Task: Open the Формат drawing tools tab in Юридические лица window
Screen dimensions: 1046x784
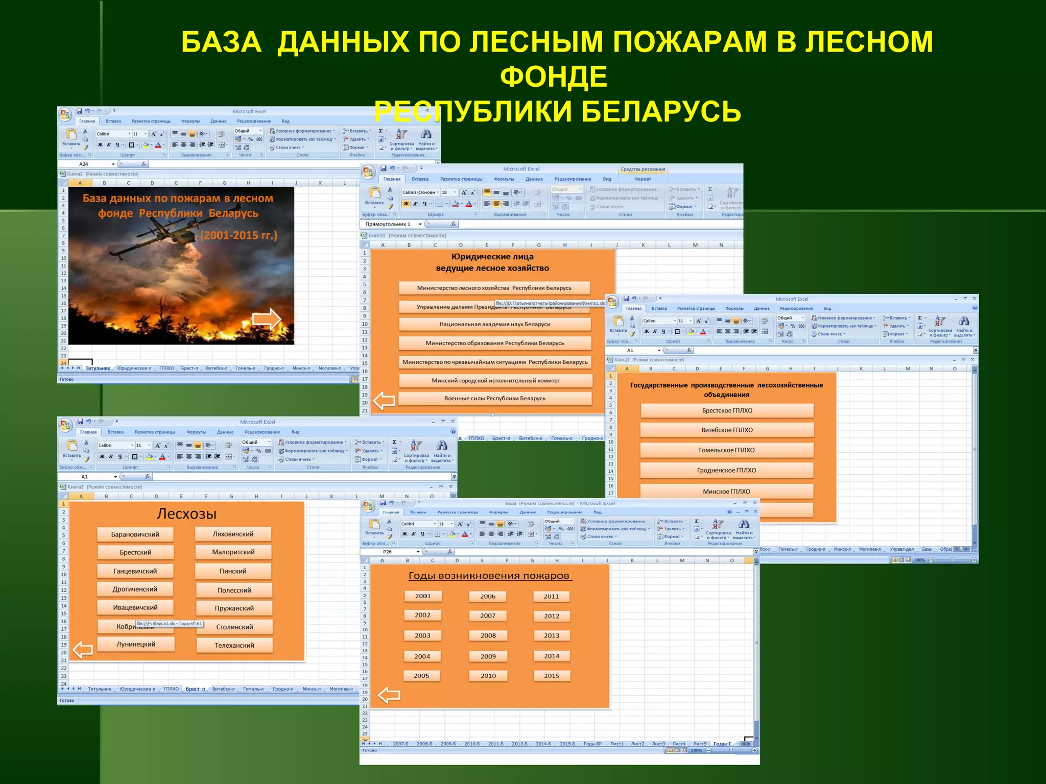Action: (x=643, y=179)
